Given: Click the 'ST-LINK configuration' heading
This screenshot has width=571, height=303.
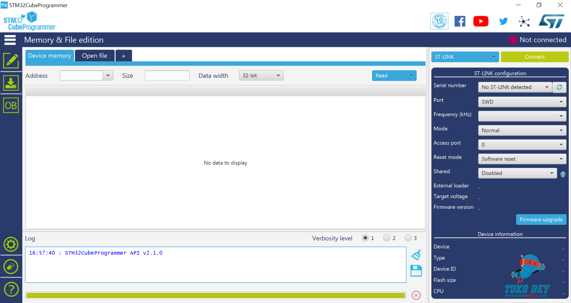Looking at the screenshot, I should click(x=500, y=73).
